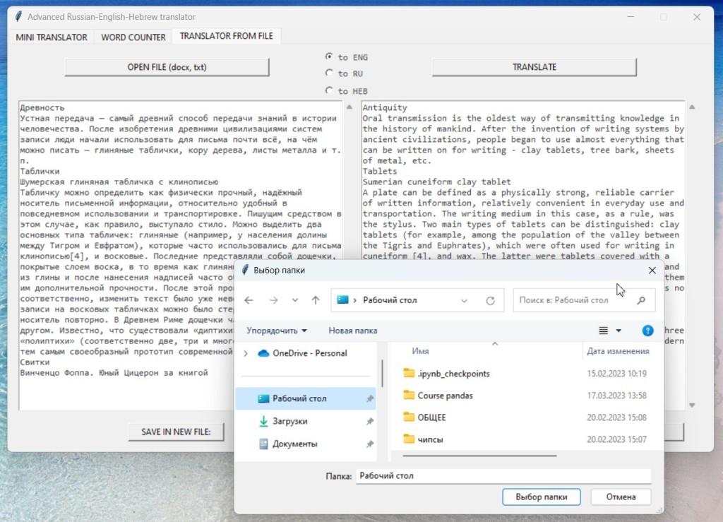The image size is (723, 522).
Task: Click the Загрузки download arrow icon
Action: tap(263, 421)
